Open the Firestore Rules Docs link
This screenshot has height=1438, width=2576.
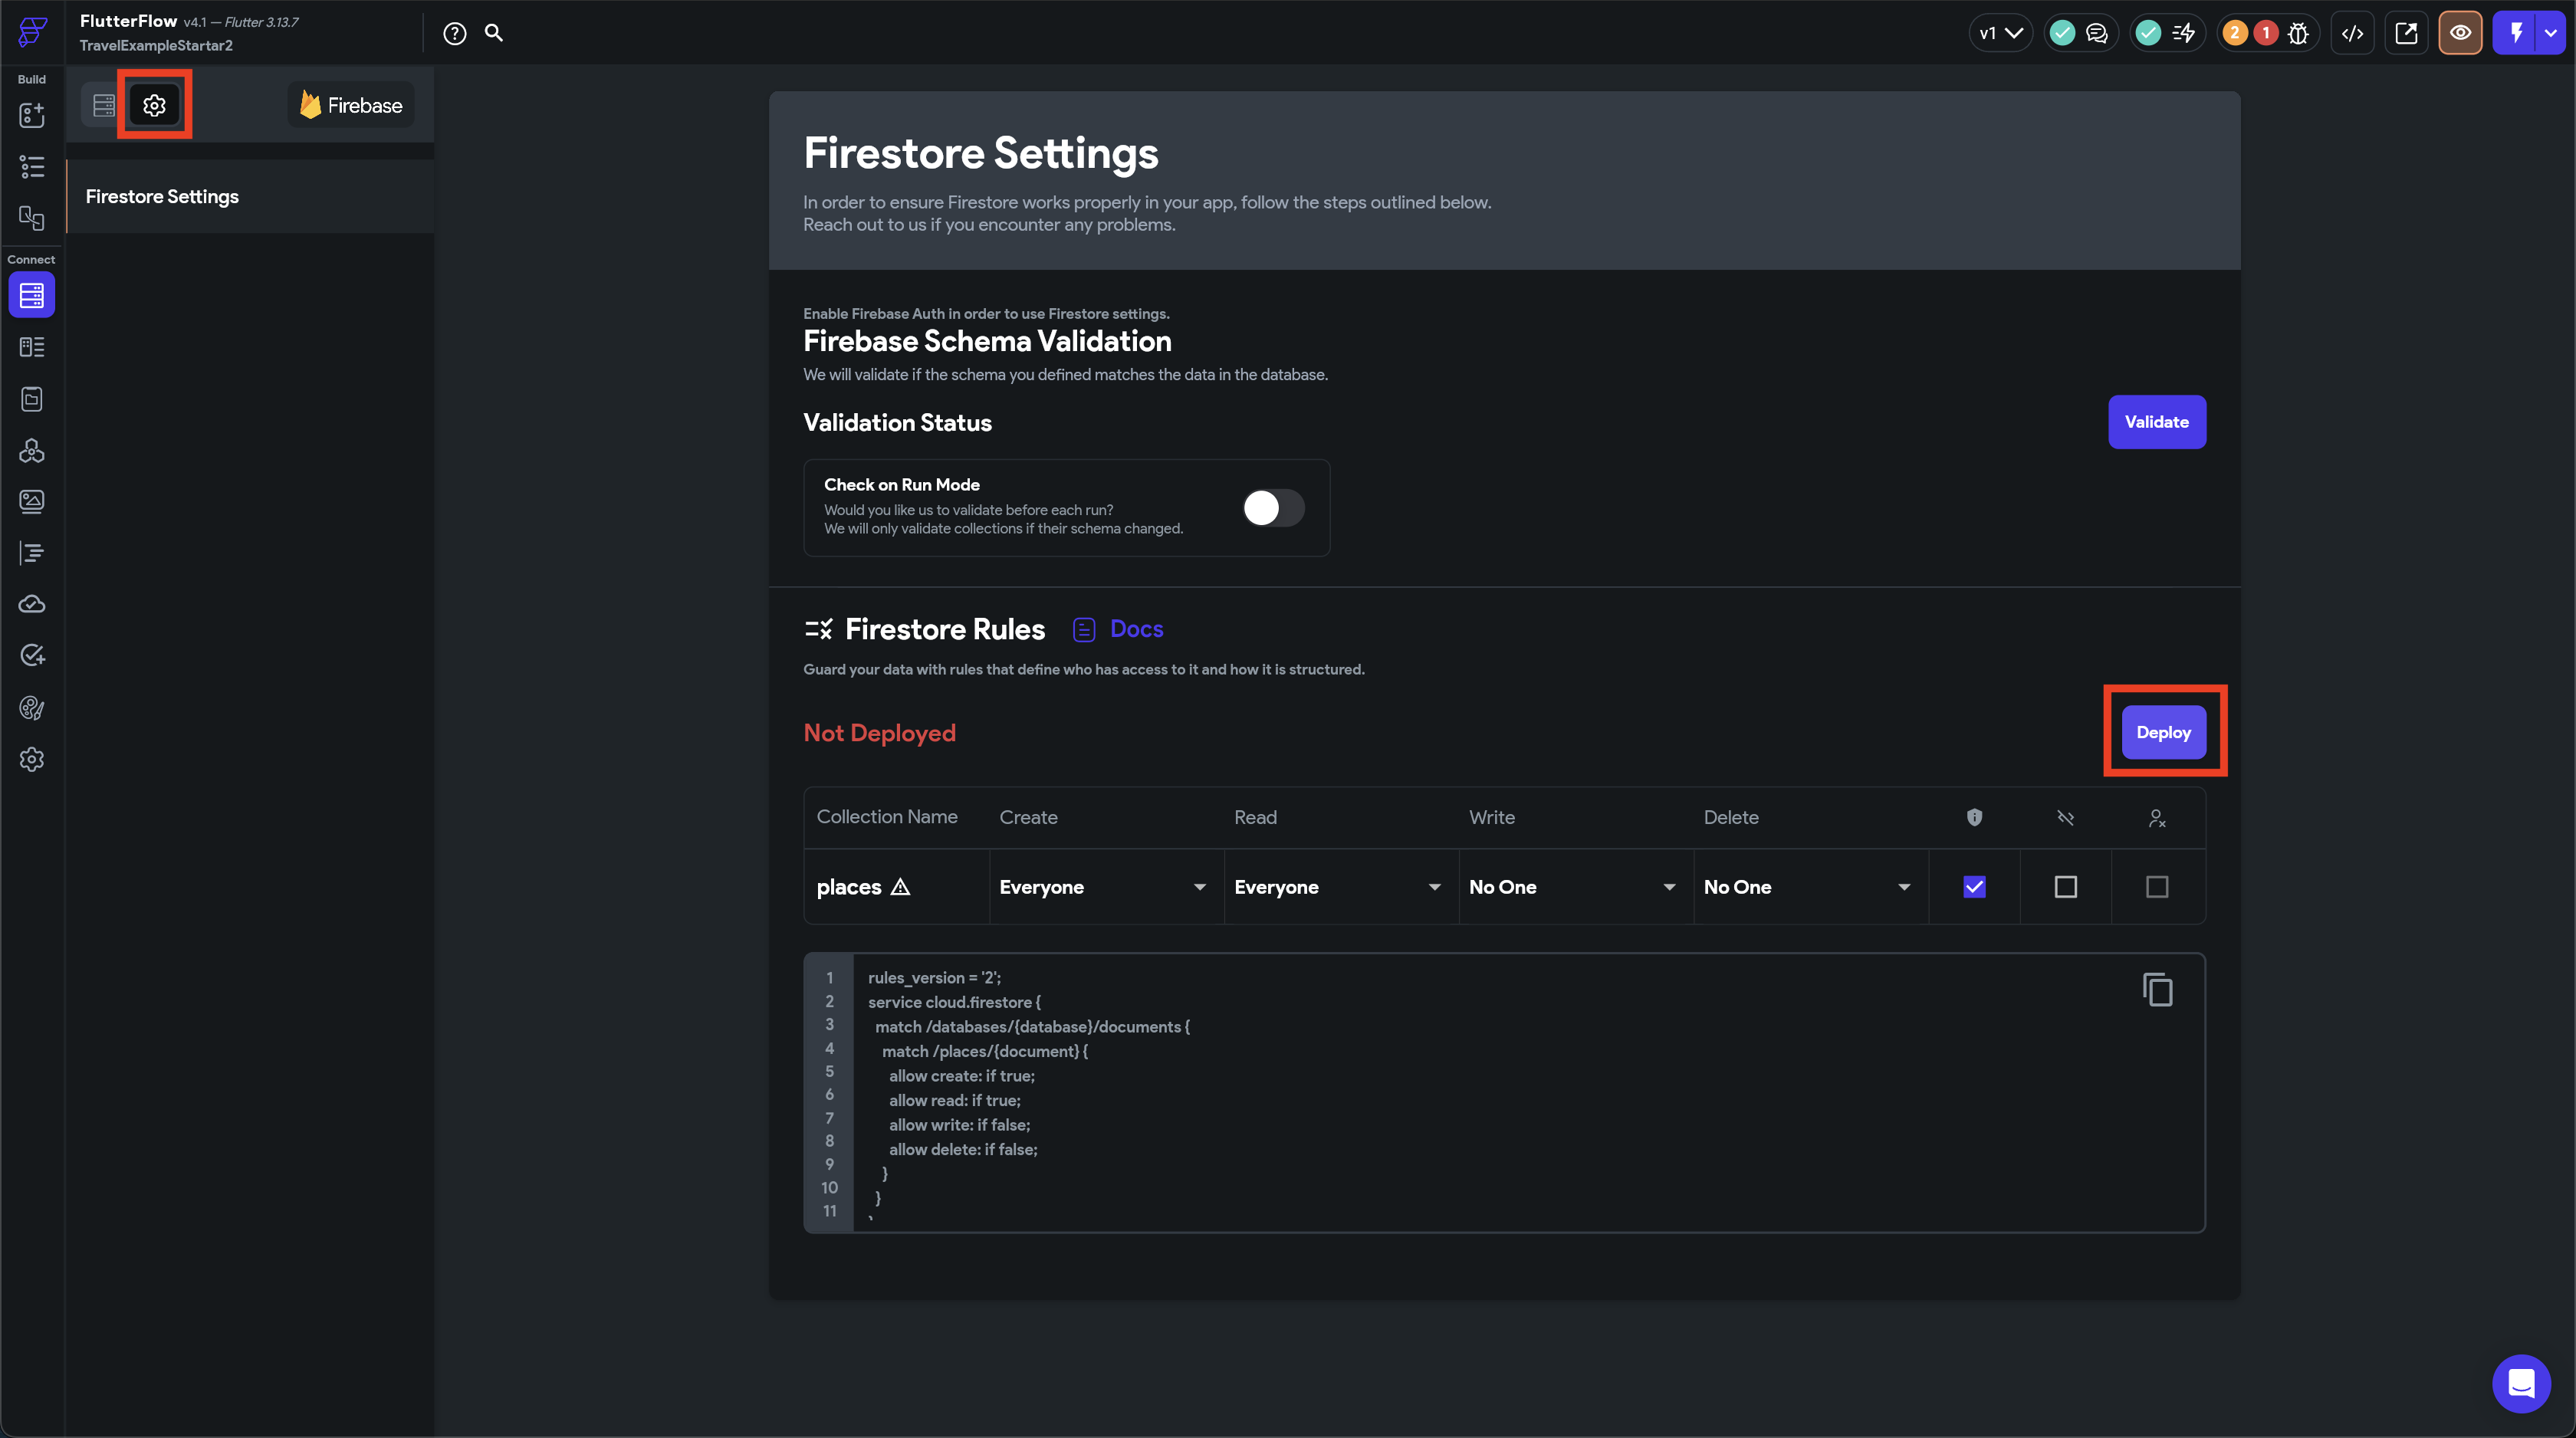tap(1136, 629)
